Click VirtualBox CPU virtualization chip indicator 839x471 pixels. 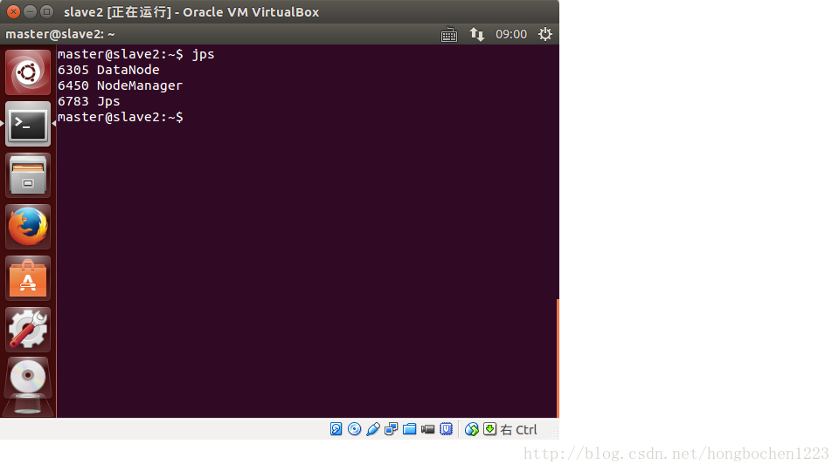tap(446, 429)
